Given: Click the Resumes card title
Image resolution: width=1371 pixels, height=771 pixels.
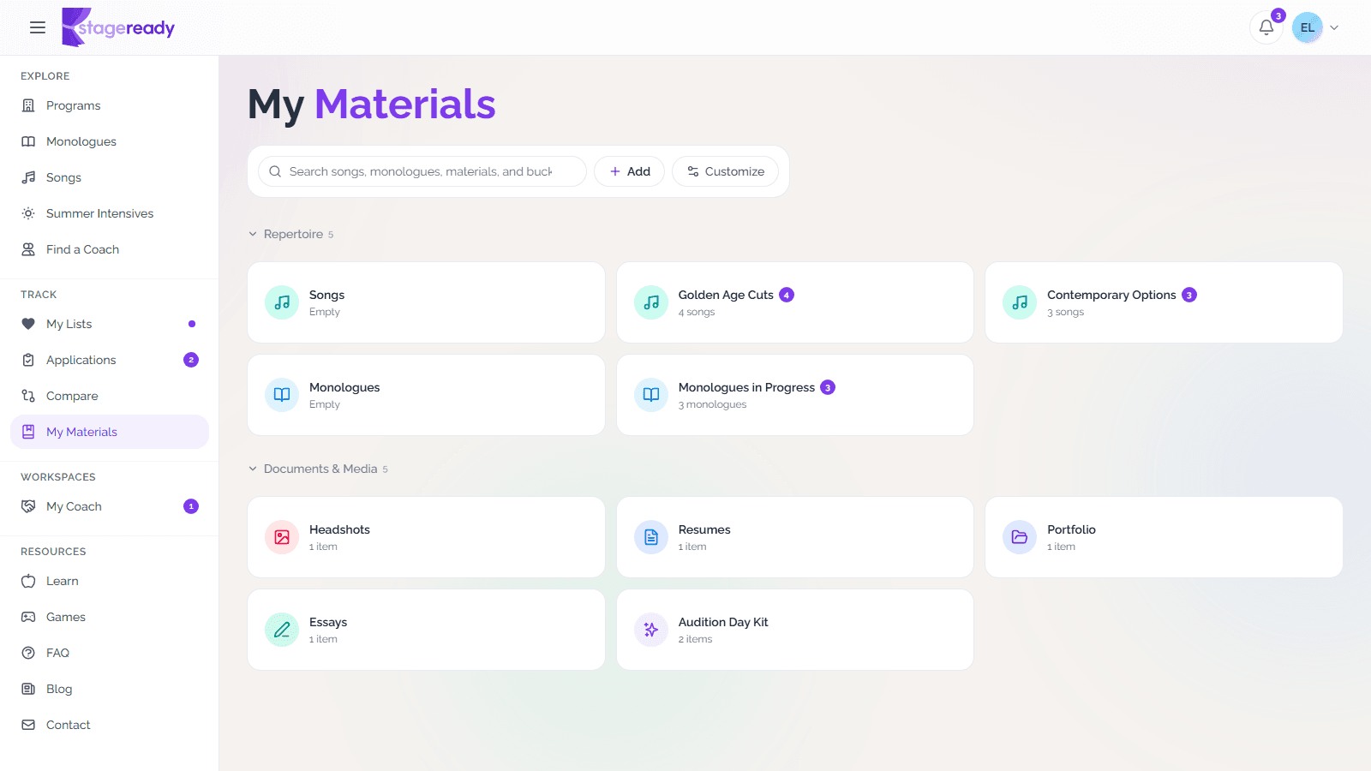Looking at the screenshot, I should pos(704,529).
